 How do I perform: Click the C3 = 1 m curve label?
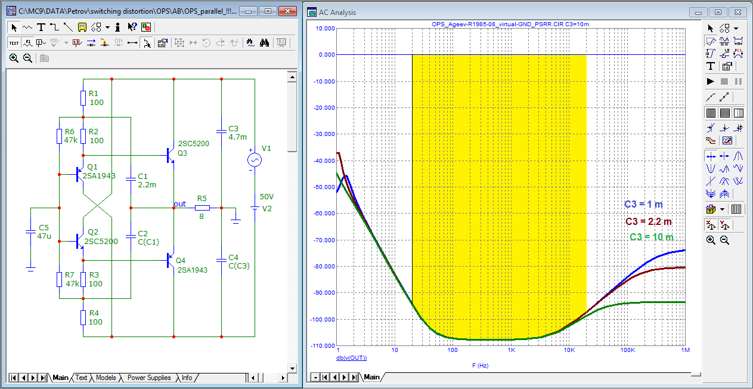click(x=643, y=205)
